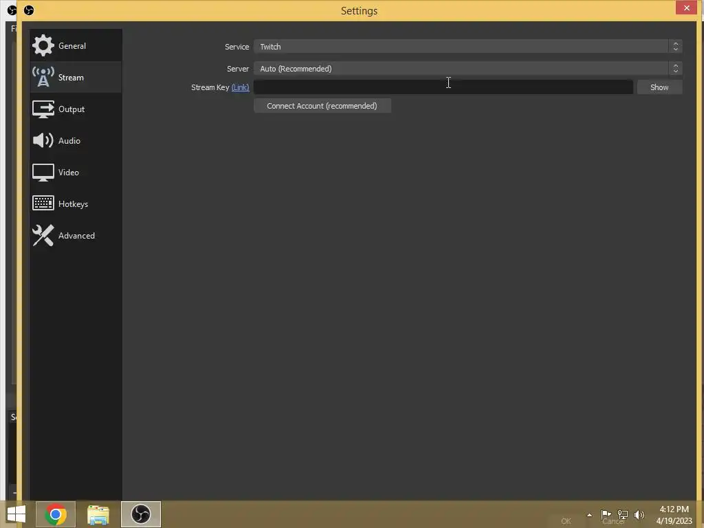Click the Server dropdown arrow spinner
This screenshot has height=528, width=704.
click(675, 69)
